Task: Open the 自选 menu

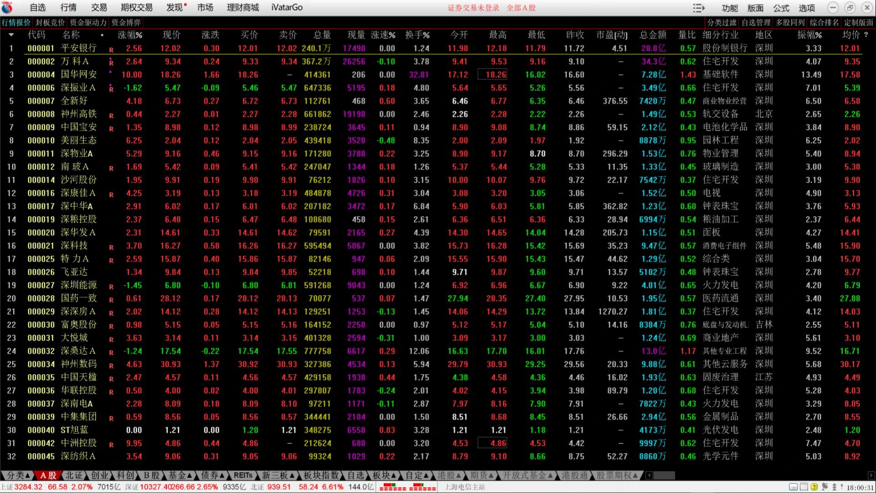Action: coord(38,8)
